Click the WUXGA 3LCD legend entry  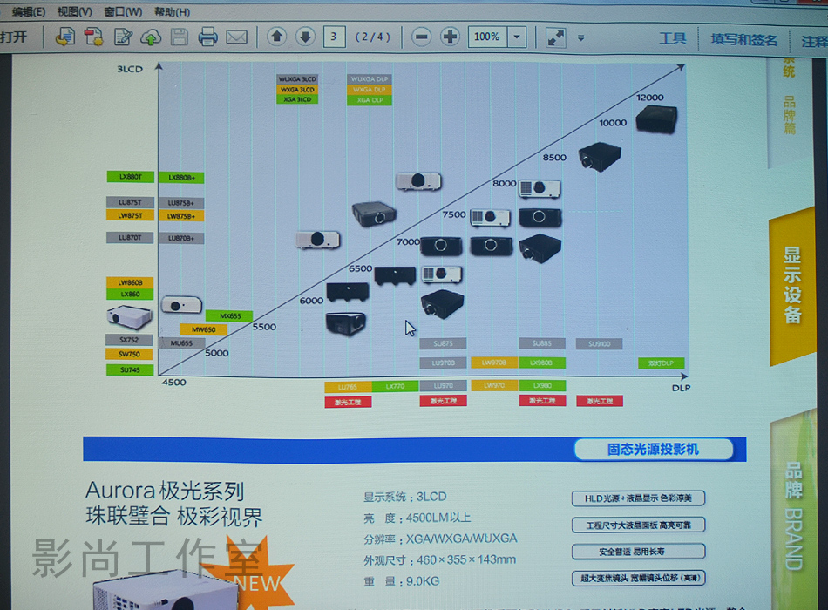[297, 79]
